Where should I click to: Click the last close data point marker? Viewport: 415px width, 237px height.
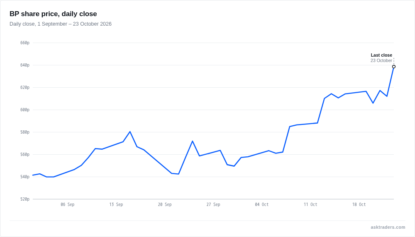(x=394, y=67)
